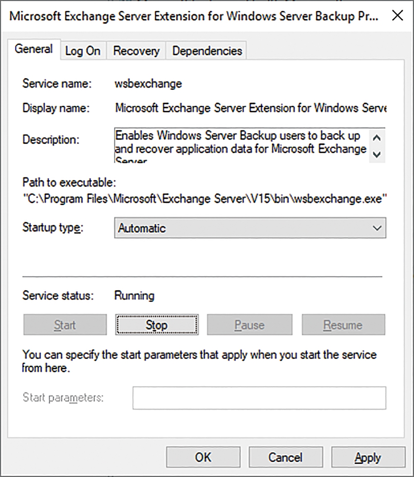The width and height of the screenshot is (414, 477).
Task: Open the Dependencies tab
Action: 207,51
